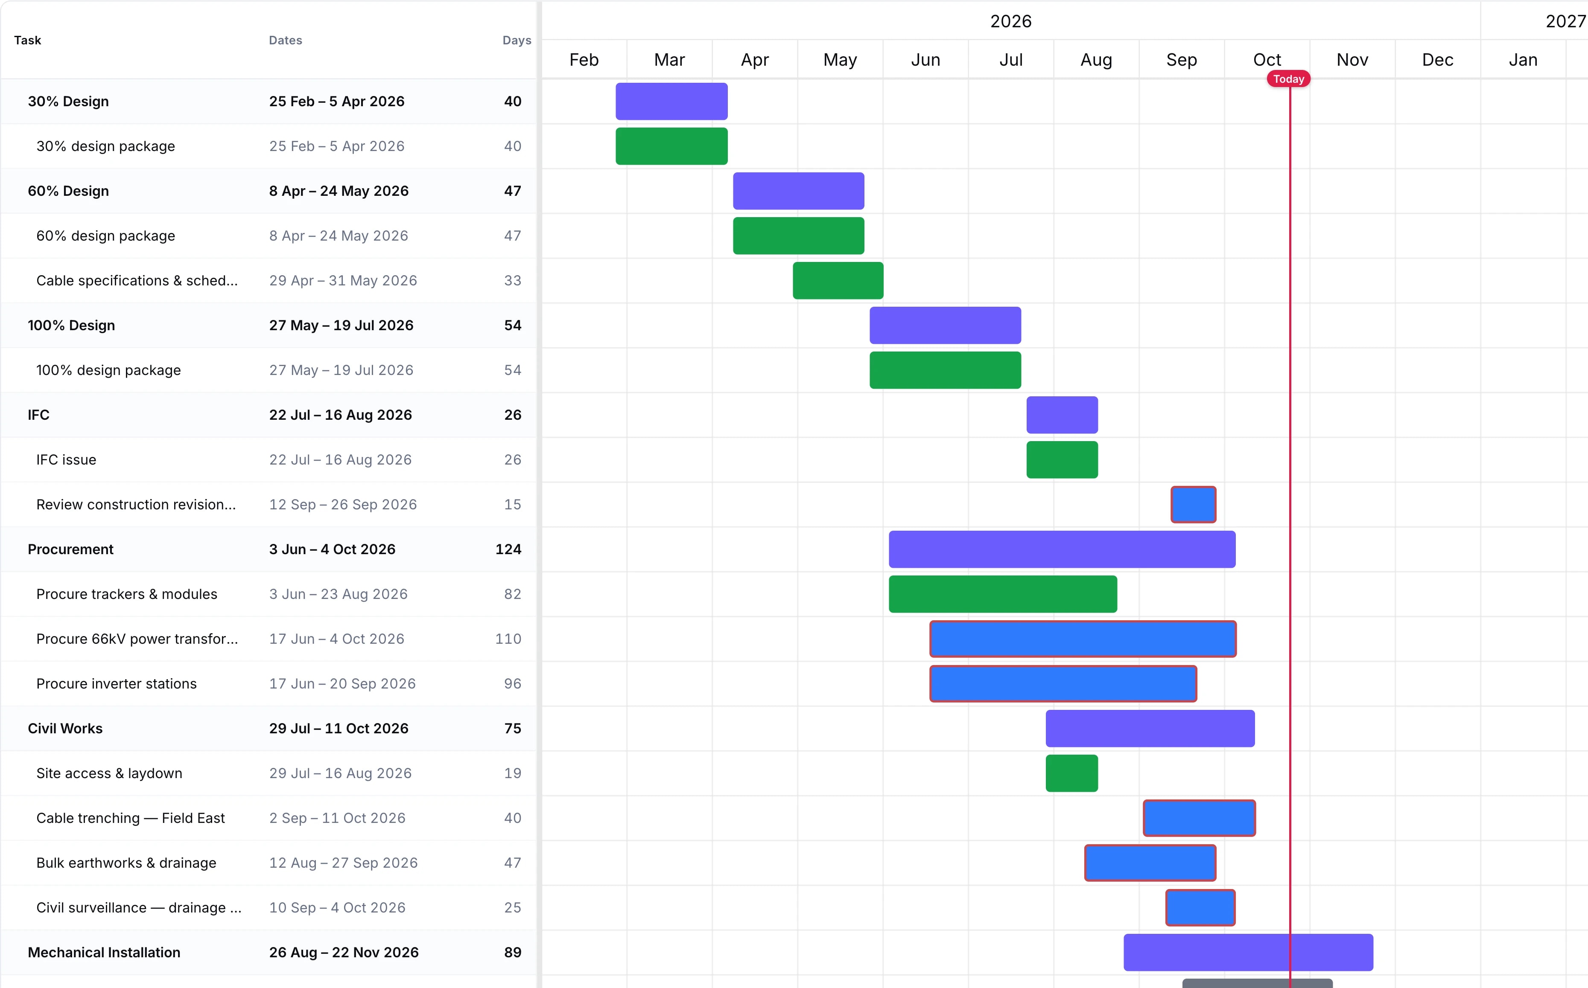The image size is (1588, 988).
Task: Select Bulk earthworks & drainage row
Action: tap(268, 863)
